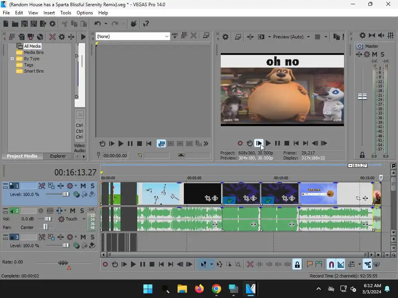The width and height of the screenshot is (398, 298).
Task: Solo video track 1
Action: click(x=93, y=186)
